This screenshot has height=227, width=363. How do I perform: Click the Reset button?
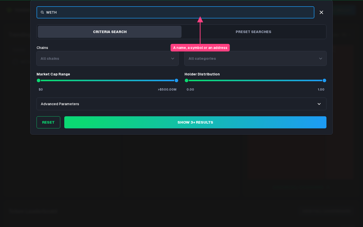point(48,122)
